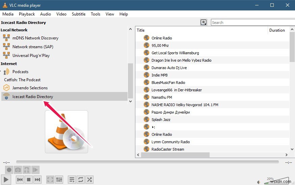Select Icecast Radio Directory in sidebar

click(x=64, y=96)
